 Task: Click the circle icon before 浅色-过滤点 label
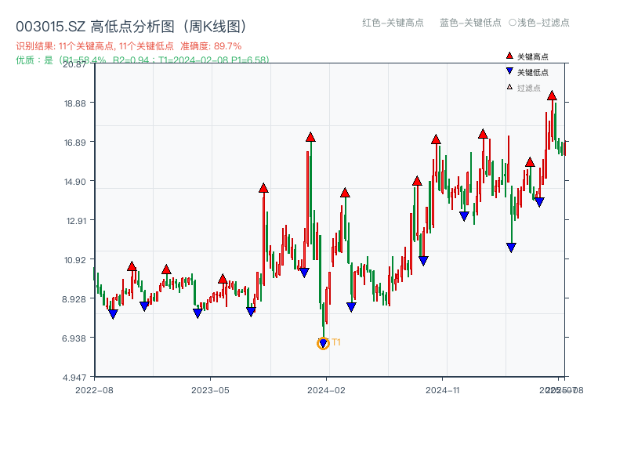(512, 23)
